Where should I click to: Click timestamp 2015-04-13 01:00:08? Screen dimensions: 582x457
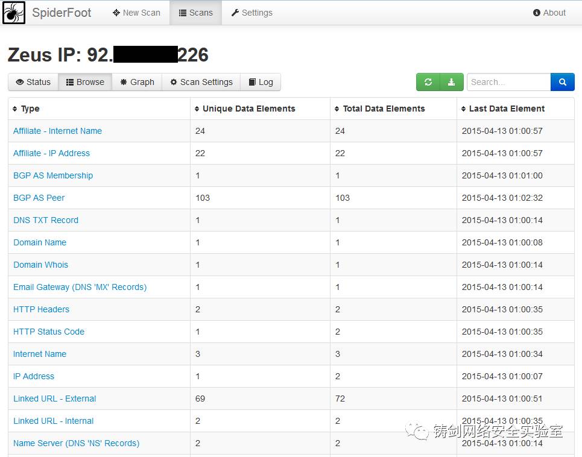point(502,242)
